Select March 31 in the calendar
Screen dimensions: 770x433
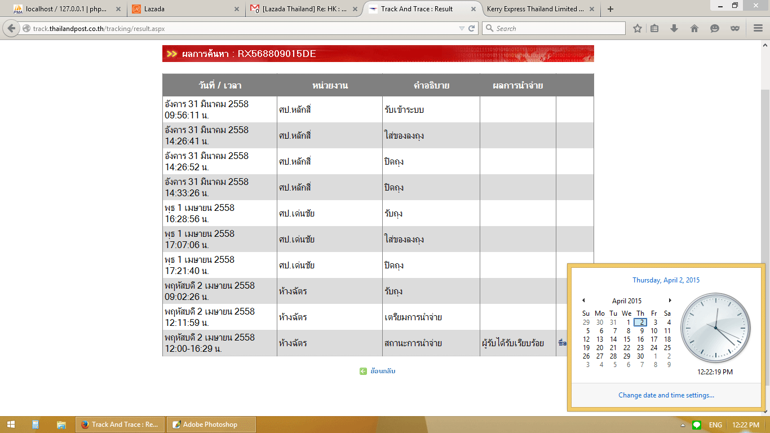(613, 322)
